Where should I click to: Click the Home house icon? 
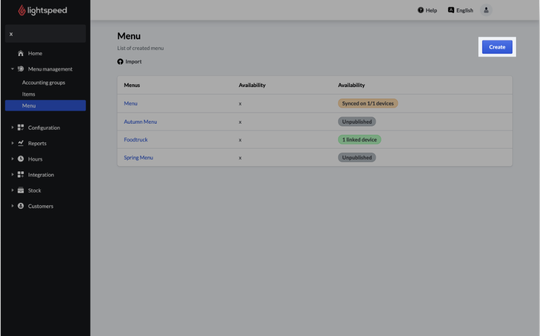click(x=21, y=54)
